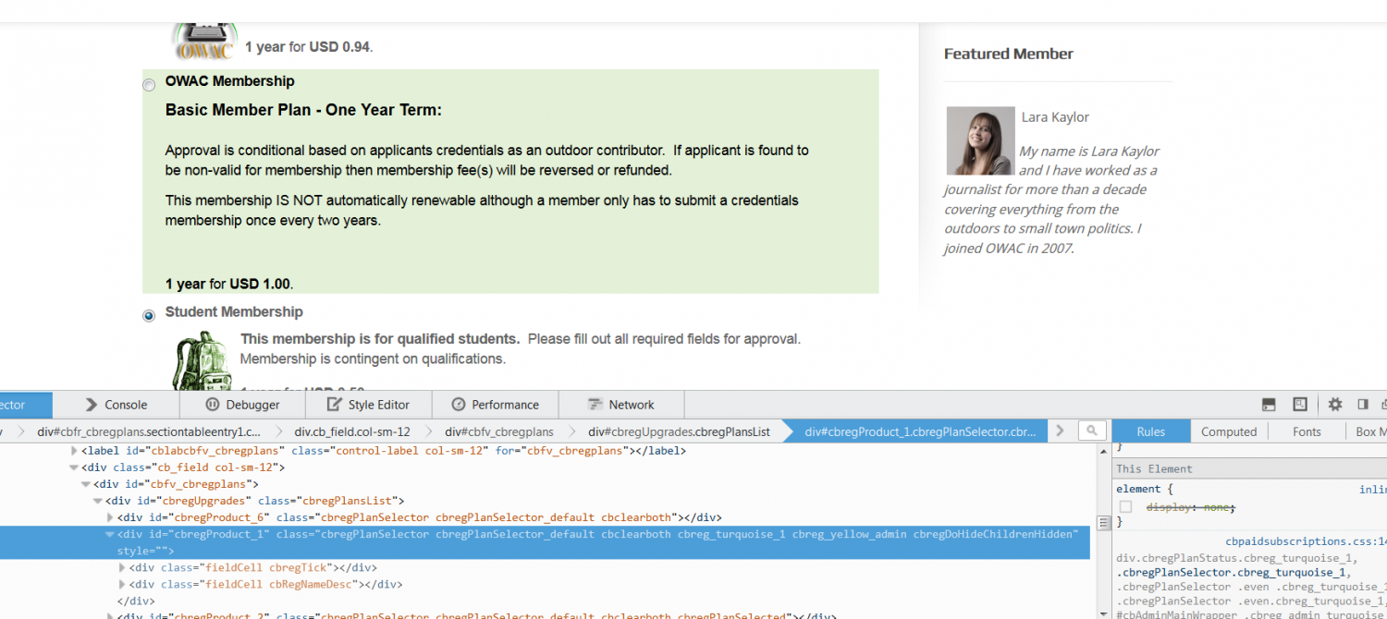The height and width of the screenshot is (619, 1387).
Task: Collapse the highlighted cbregProduct_1 node
Action: (111, 534)
